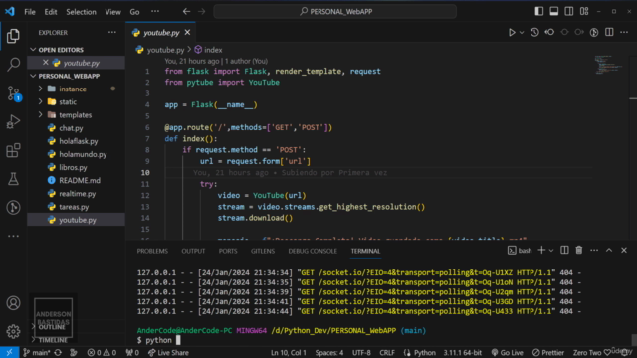Viewport: 637px width, 358px height.
Task: Open terminal launch profile dropdown
Action: pyautogui.click(x=551, y=251)
